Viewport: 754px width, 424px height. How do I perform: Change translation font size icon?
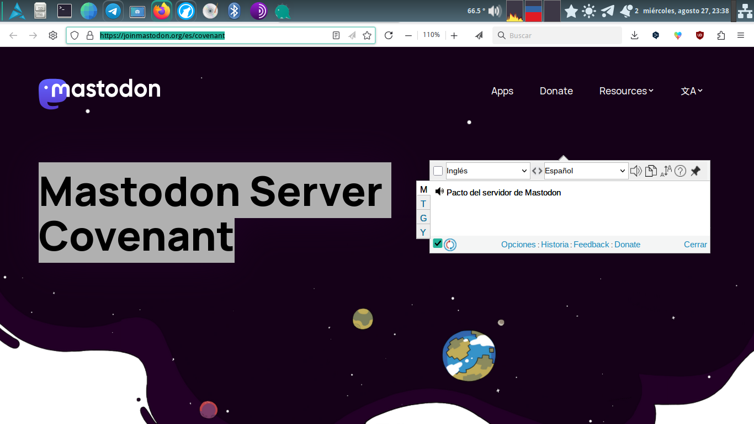click(x=666, y=171)
